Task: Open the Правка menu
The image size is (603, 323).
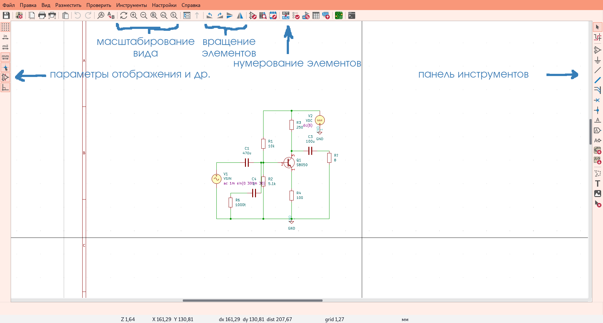Action: pos(28,5)
